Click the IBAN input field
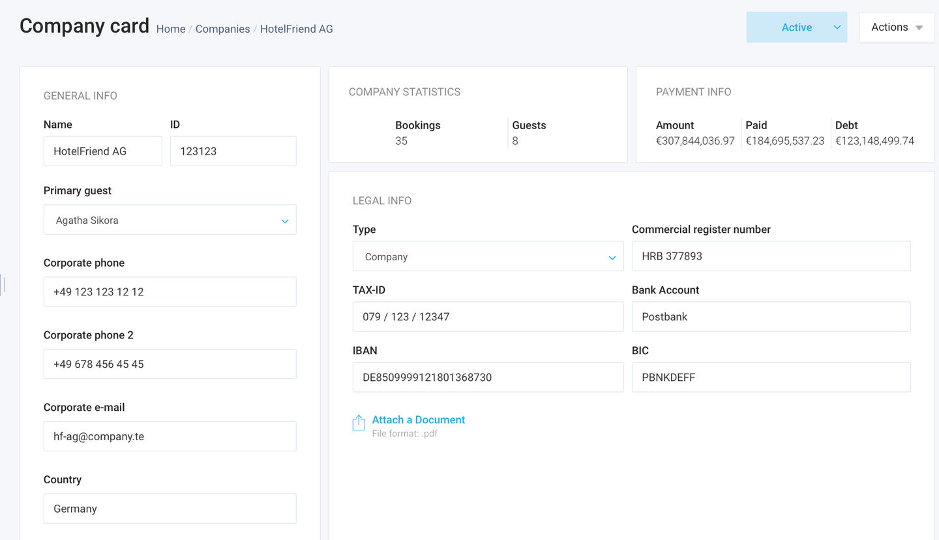 click(x=488, y=377)
